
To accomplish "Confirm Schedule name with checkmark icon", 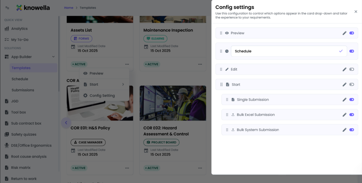I will tap(341, 51).
